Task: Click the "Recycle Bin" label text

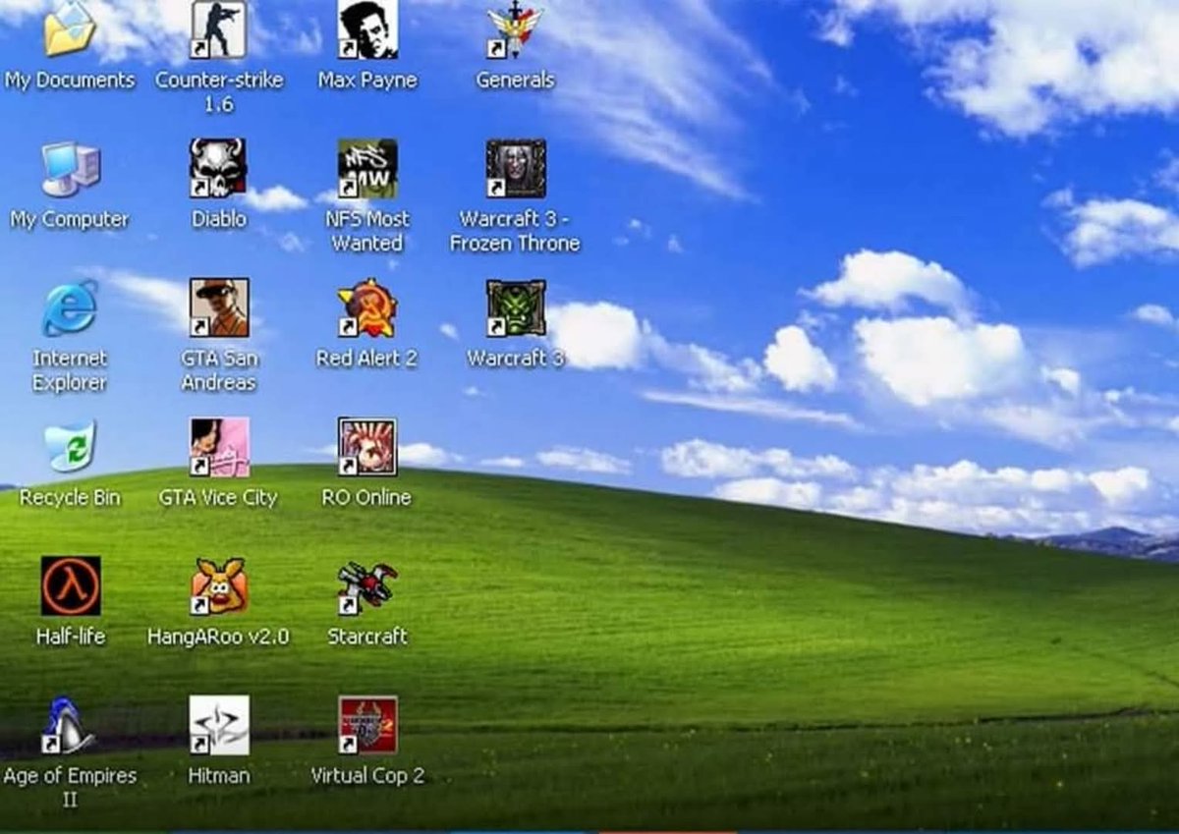Action: point(70,498)
